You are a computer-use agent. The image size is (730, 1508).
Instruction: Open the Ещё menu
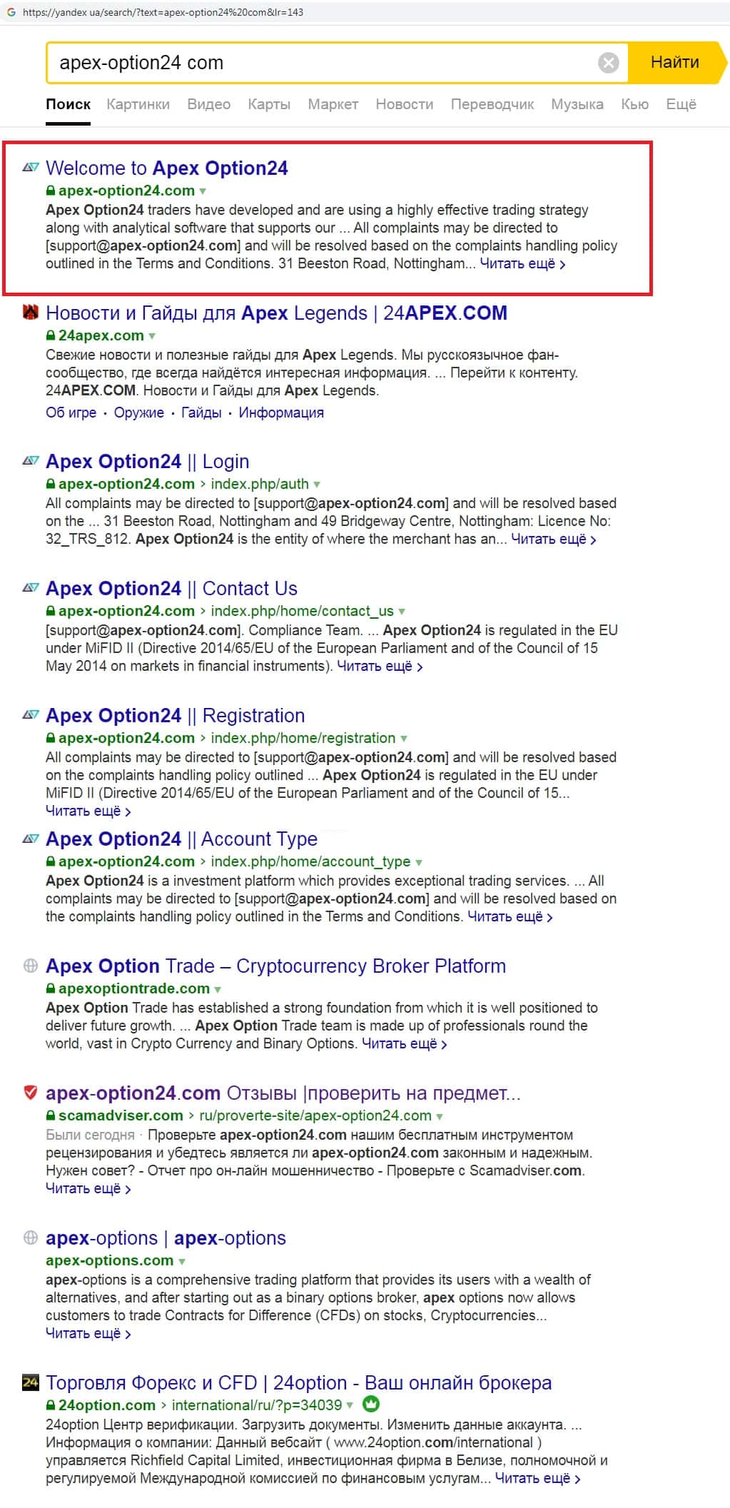tap(680, 104)
